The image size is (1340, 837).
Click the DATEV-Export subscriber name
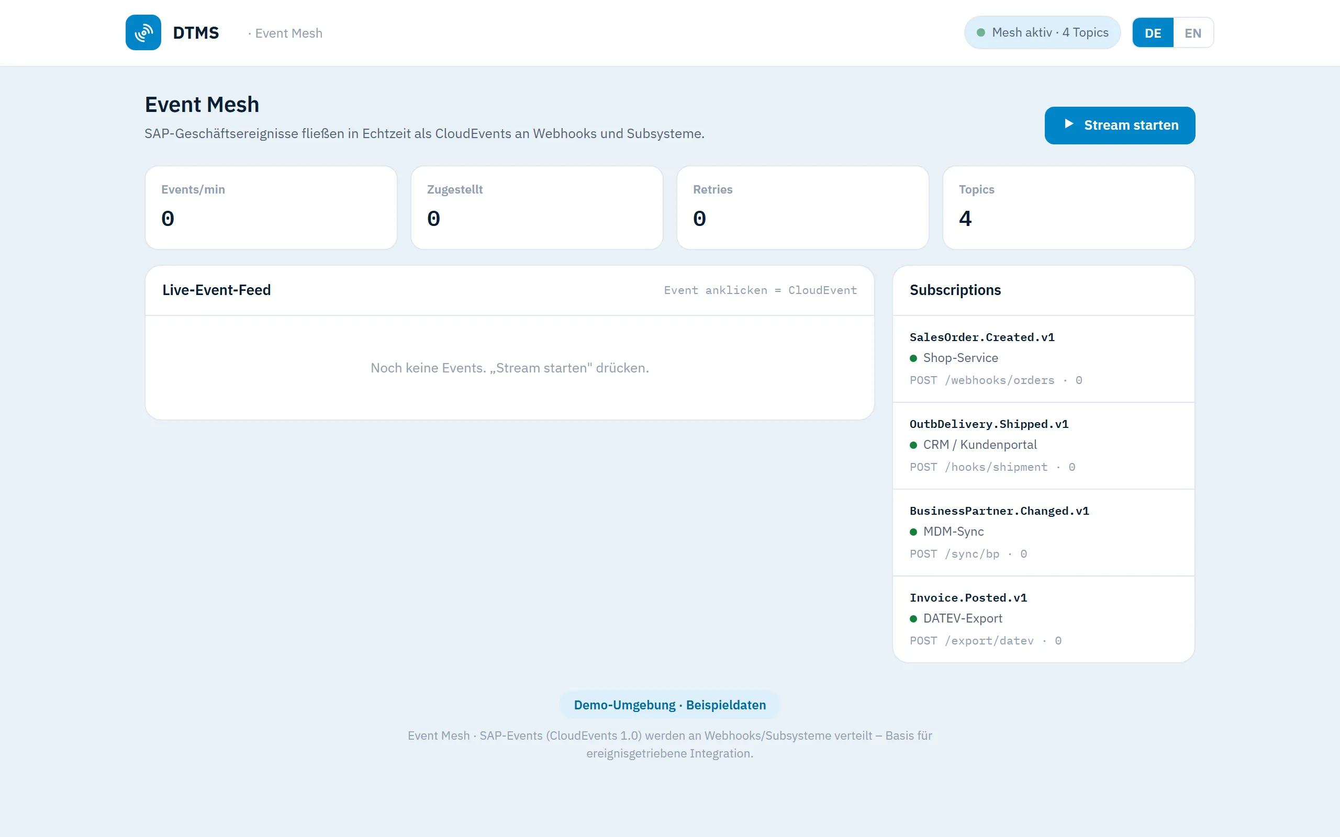coord(963,618)
